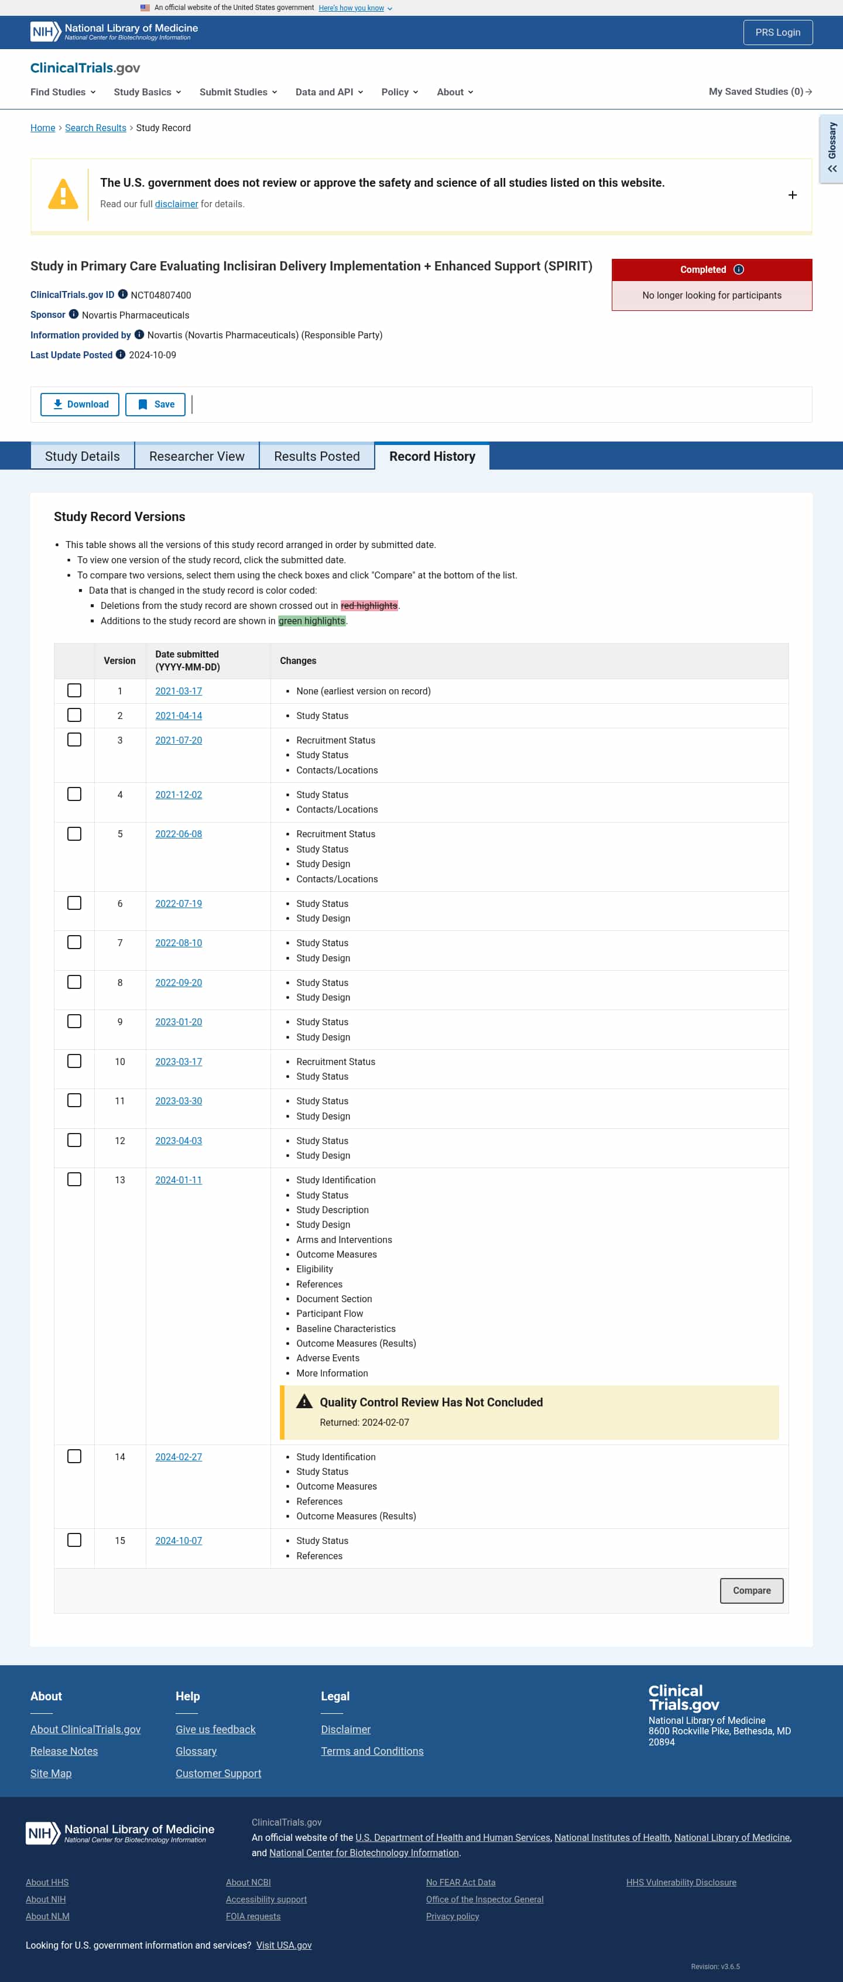Select the Record History tab

pos(432,456)
